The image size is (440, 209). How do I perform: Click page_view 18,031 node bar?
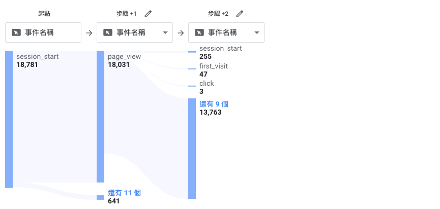100,117
